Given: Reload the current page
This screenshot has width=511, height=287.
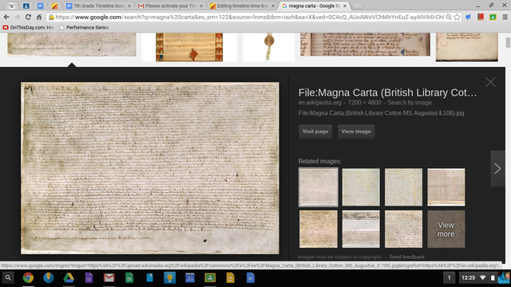Looking at the screenshot, I should 28,17.
